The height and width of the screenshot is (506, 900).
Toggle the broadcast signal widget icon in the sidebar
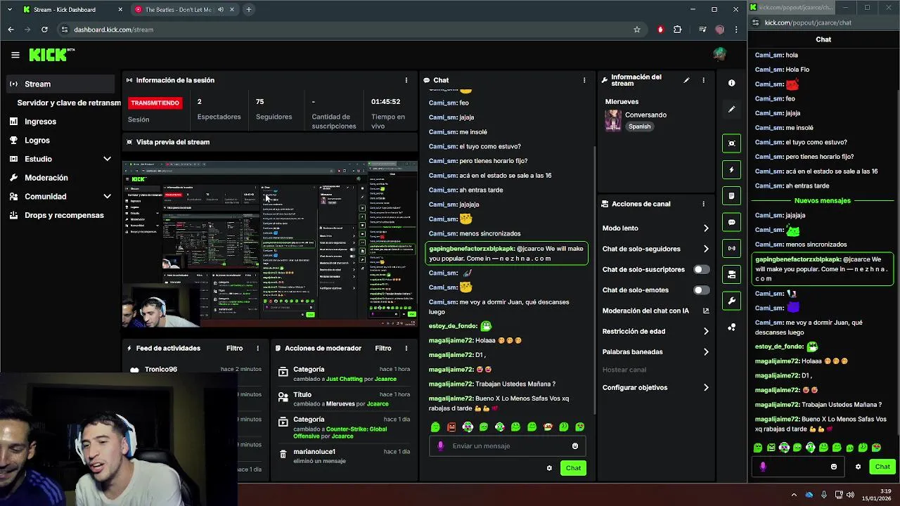tap(731, 248)
